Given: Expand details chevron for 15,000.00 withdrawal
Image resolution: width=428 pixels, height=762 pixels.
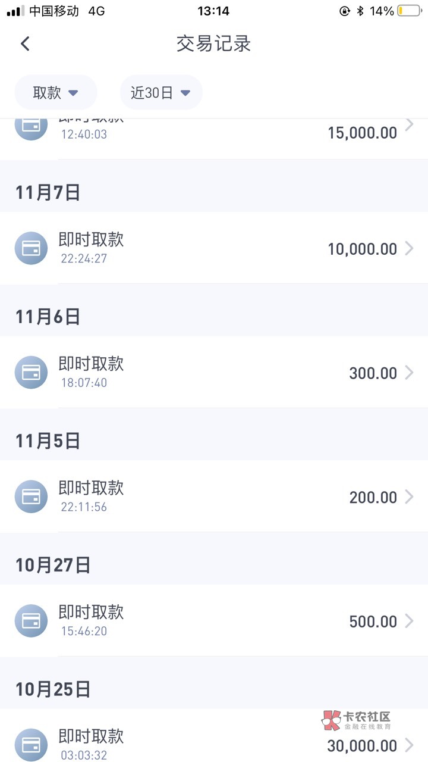Looking at the screenshot, I should (x=409, y=125).
